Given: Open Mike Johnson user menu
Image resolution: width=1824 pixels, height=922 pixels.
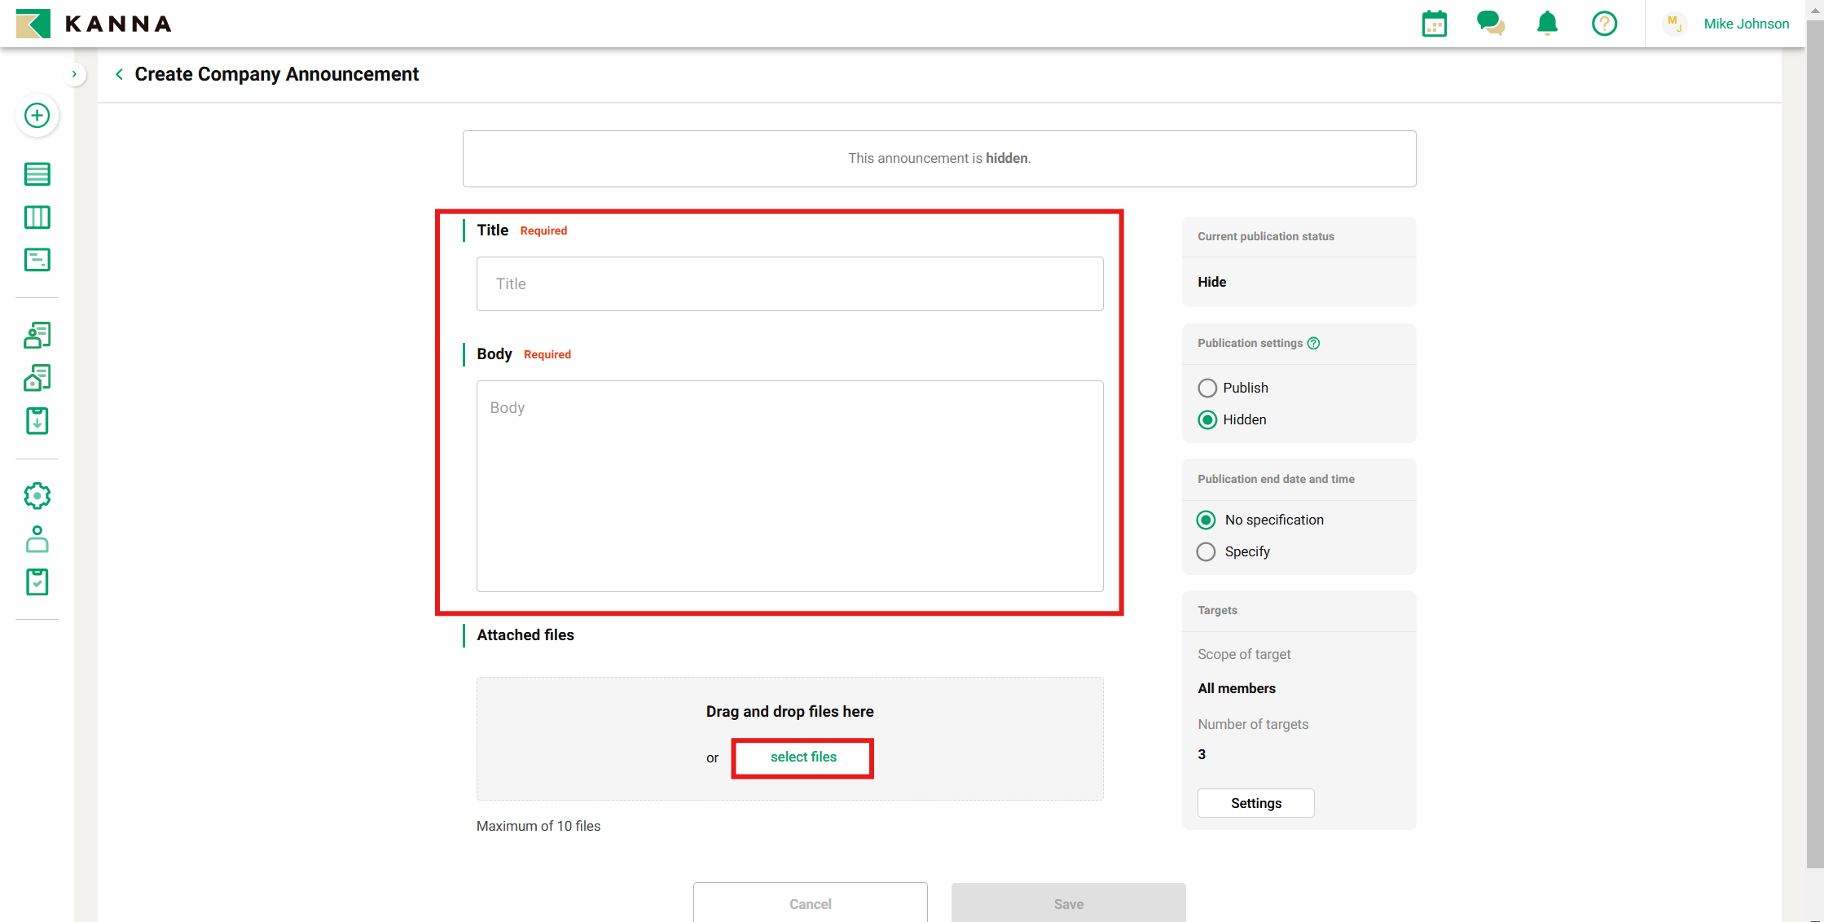Looking at the screenshot, I should pyautogui.click(x=1745, y=24).
